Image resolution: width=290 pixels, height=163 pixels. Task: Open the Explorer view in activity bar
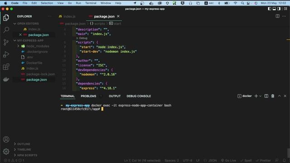coord(6,18)
